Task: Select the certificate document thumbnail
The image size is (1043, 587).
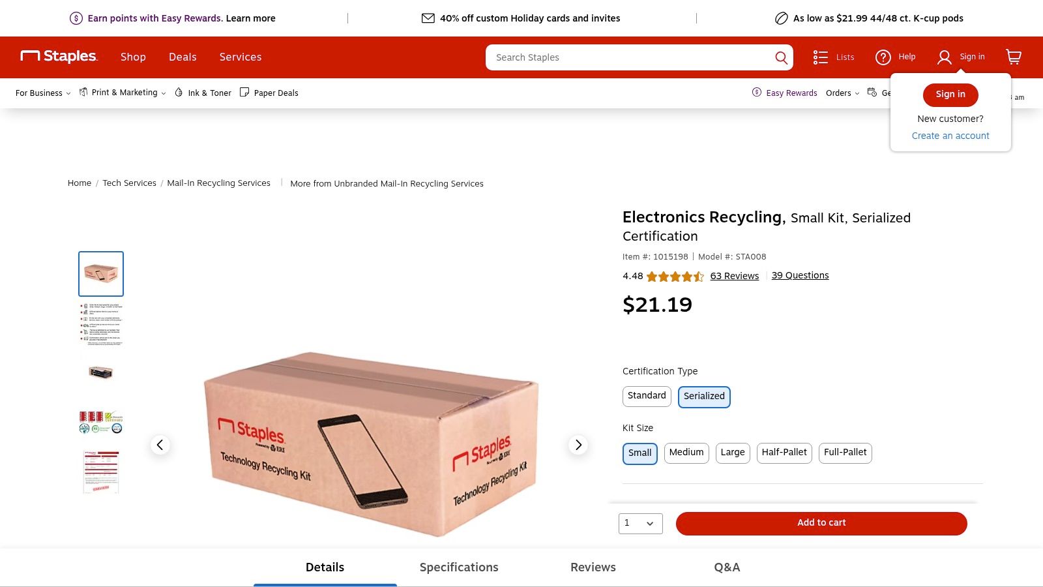Action: tap(101, 471)
